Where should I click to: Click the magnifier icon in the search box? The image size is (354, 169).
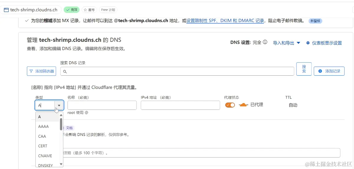pos(65,71)
